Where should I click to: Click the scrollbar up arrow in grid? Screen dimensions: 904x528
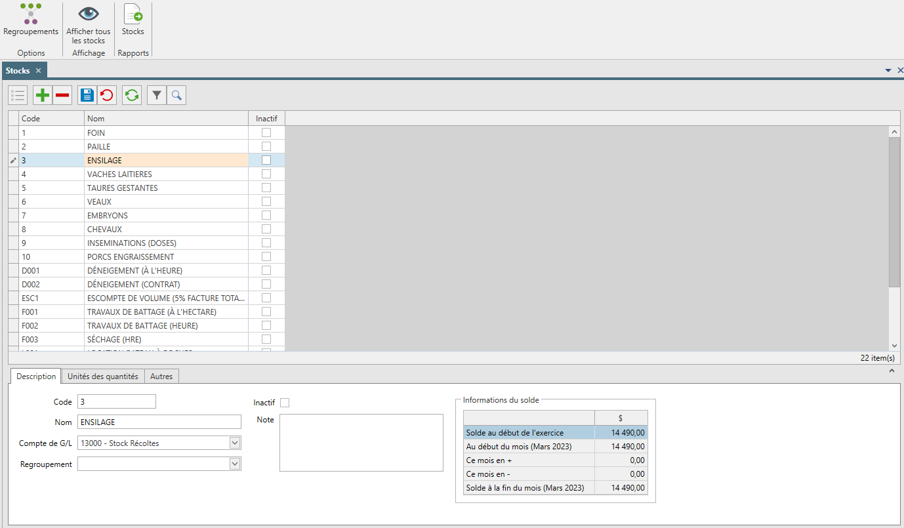894,132
